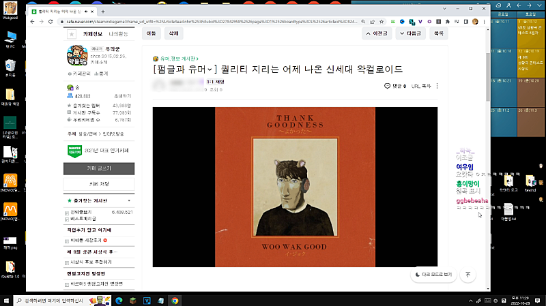Click the 초대하기 invite link
Image resolution: width=546 pixels, height=306 pixels.
(x=123, y=96)
